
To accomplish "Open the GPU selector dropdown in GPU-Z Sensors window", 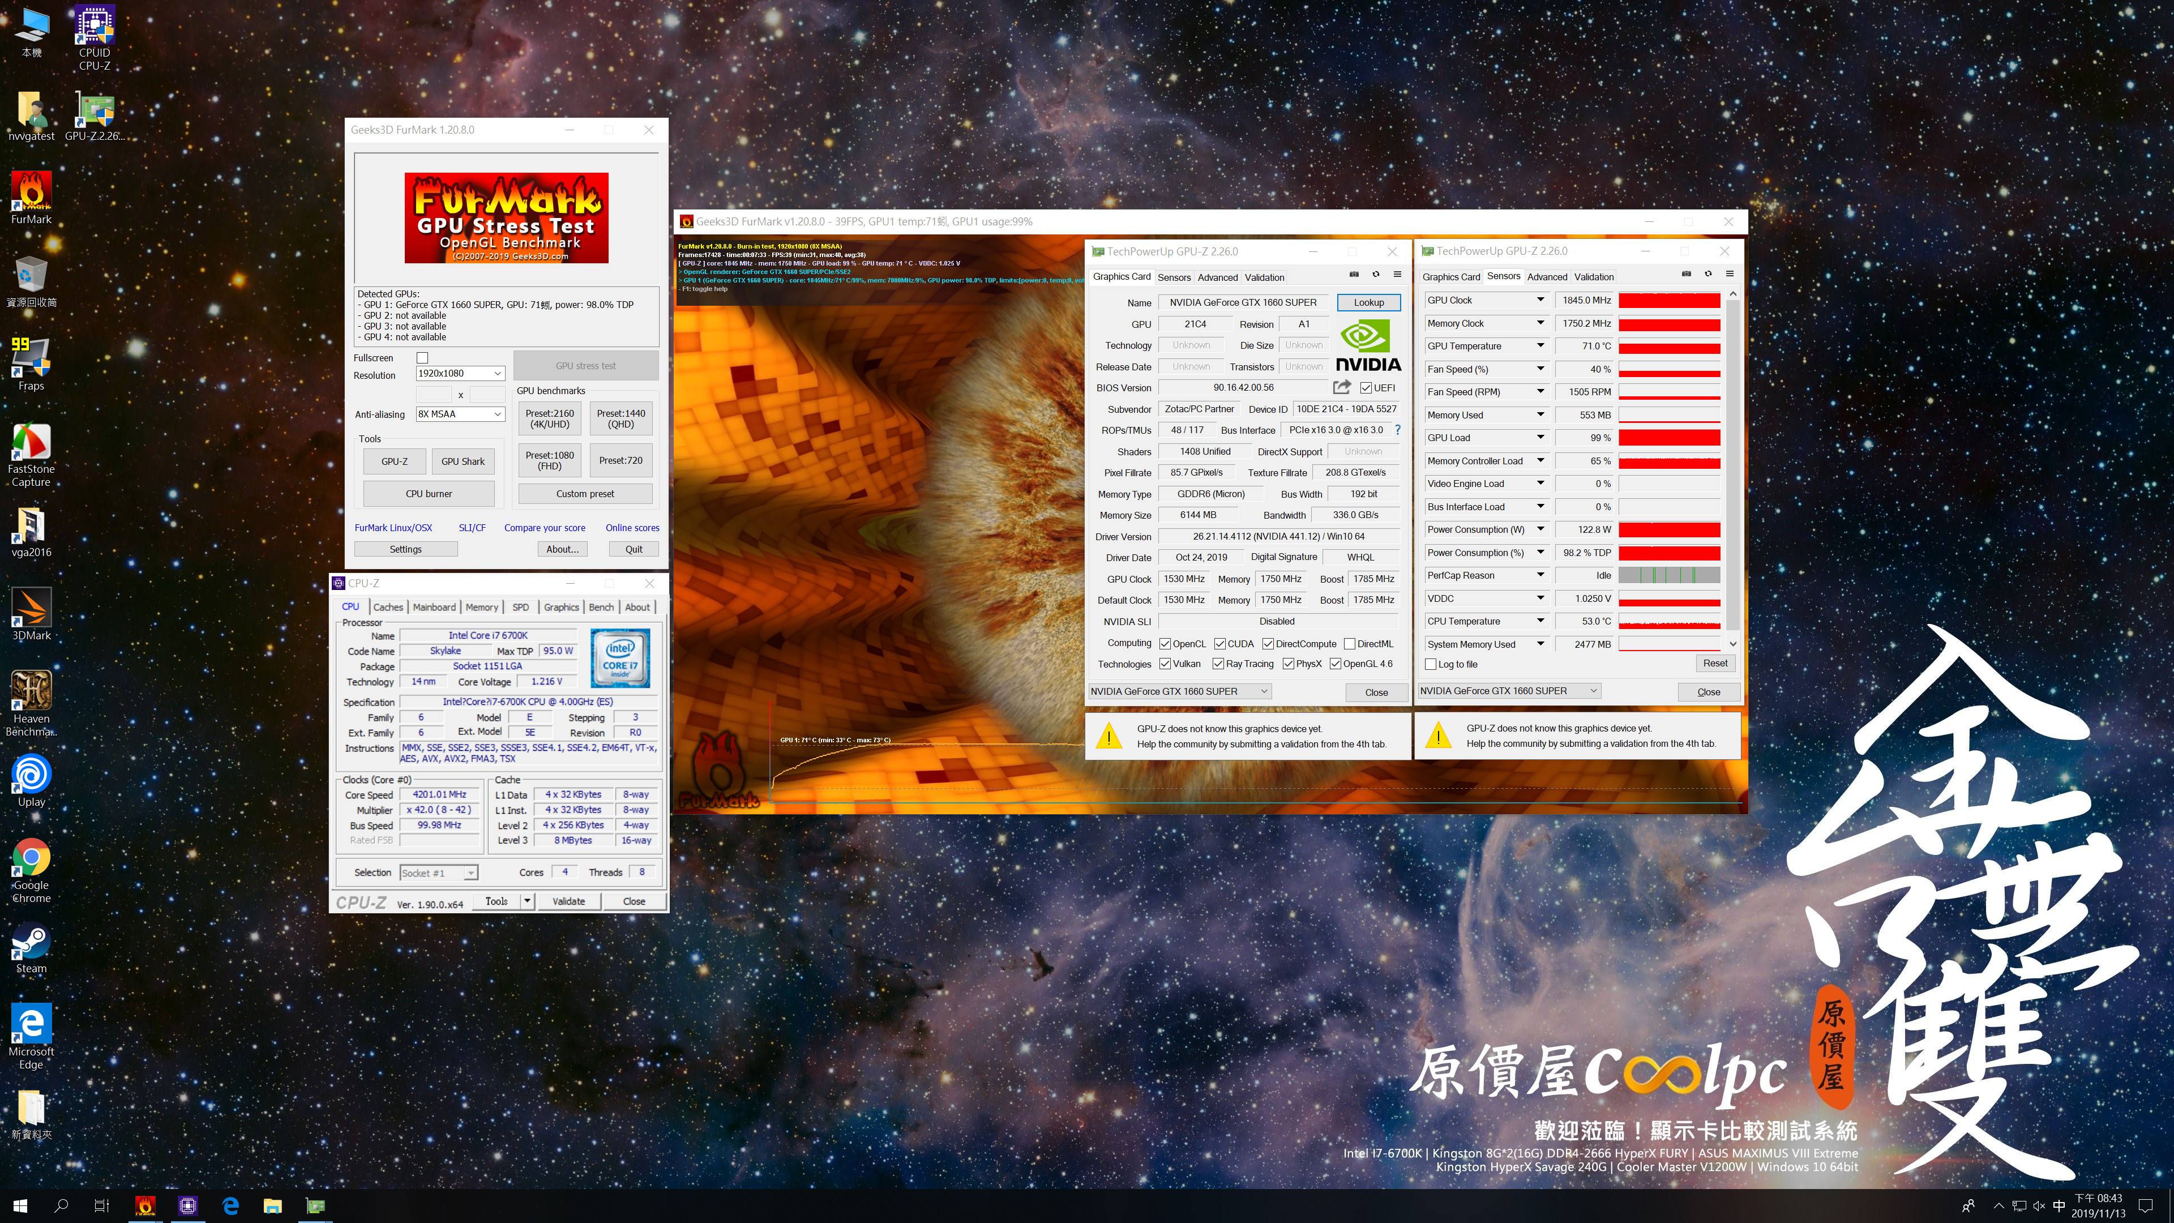I will point(1509,690).
